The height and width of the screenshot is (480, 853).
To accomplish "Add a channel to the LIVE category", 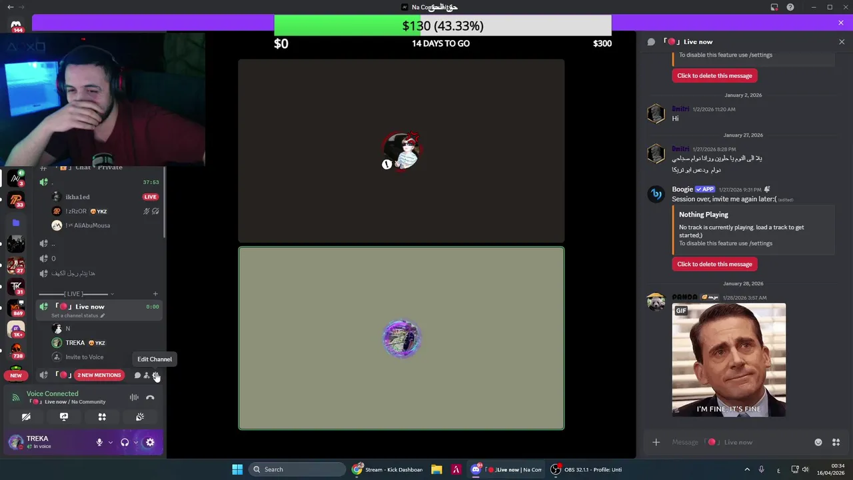I will [155, 294].
